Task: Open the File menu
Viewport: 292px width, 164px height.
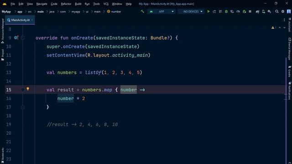Action: tap(13, 4)
